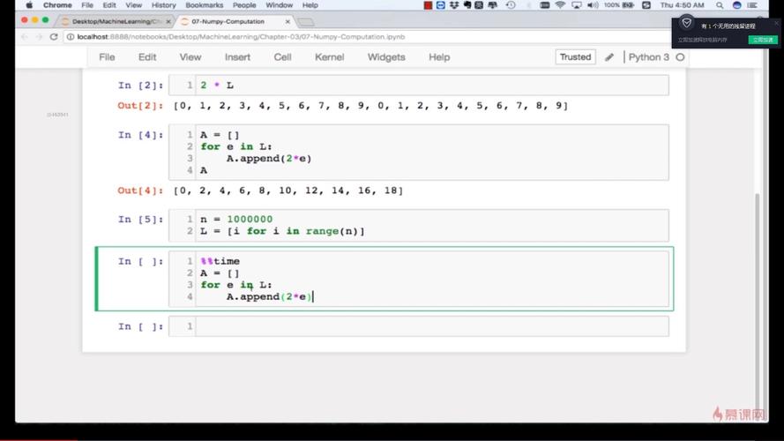784x441 pixels.
Task: Click the Spotlight search magnifier icon
Action: pyautogui.click(x=718, y=5)
